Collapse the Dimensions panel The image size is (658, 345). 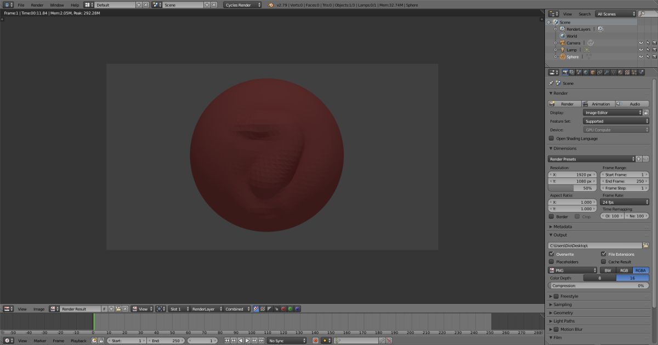(x=565, y=148)
